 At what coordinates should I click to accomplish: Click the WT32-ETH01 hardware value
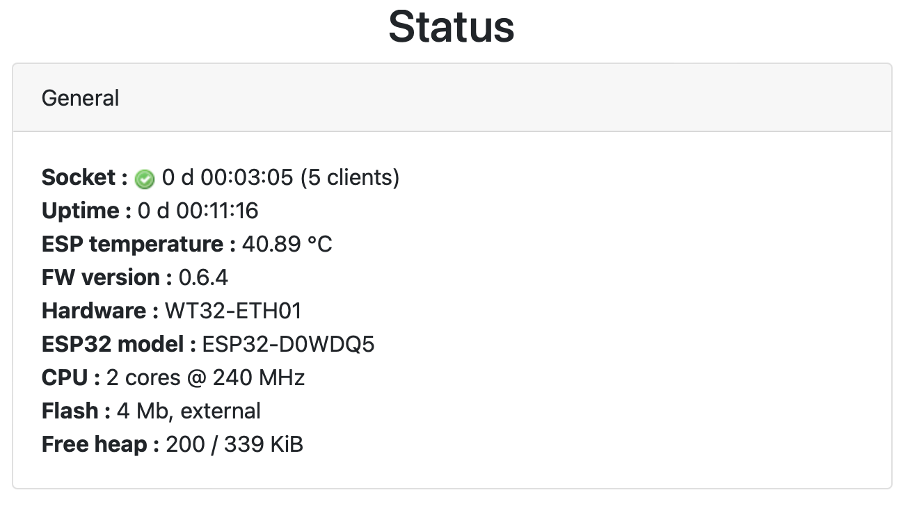pyautogui.click(x=233, y=311)
